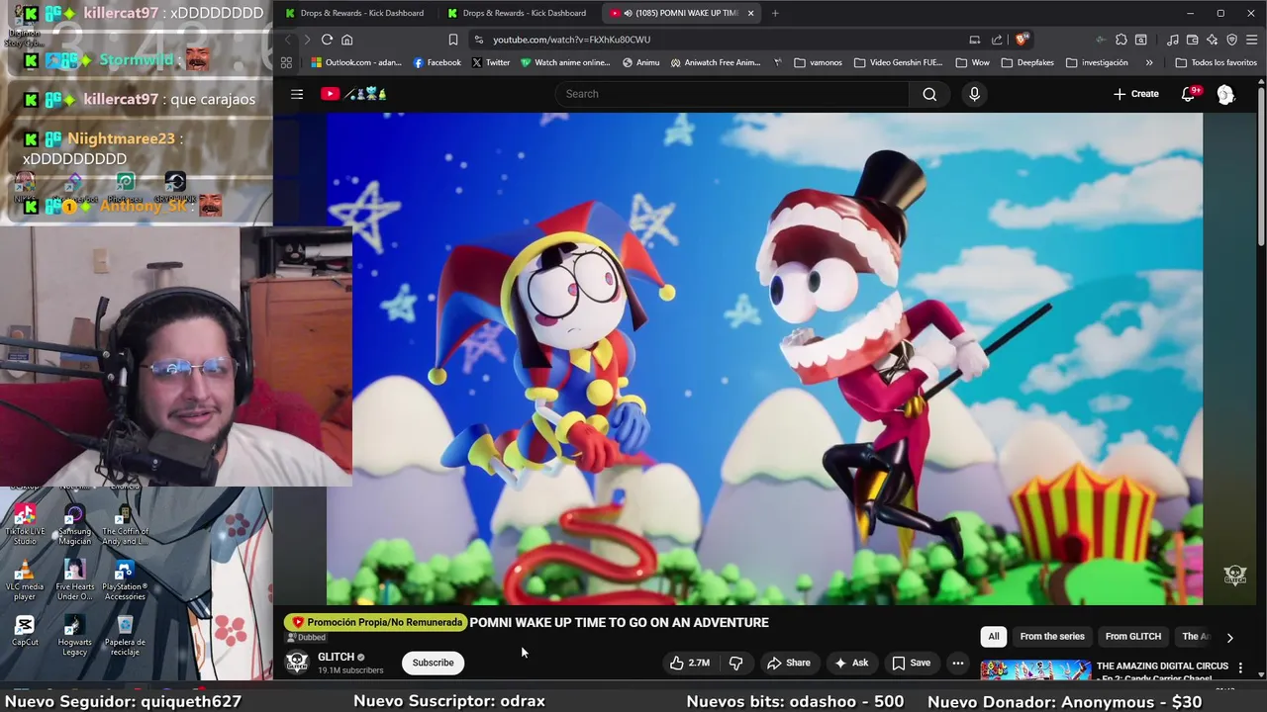Screen dimensions: 1267x712
Task: Open VLC media player desktop shortcut
Action: [25, 579]
